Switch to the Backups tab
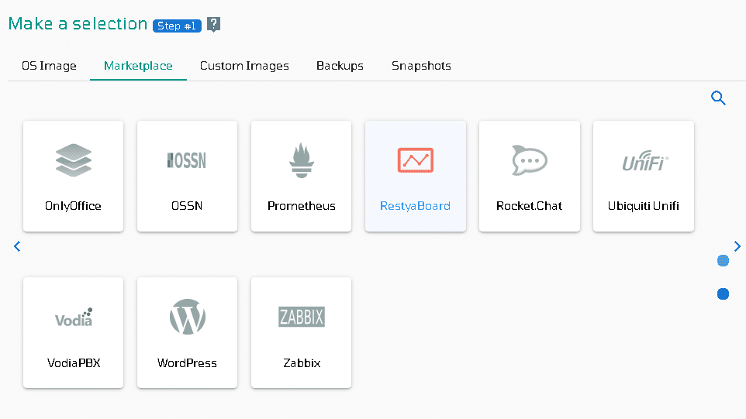This screenshot has width=746, height=419. pos(340,66)
